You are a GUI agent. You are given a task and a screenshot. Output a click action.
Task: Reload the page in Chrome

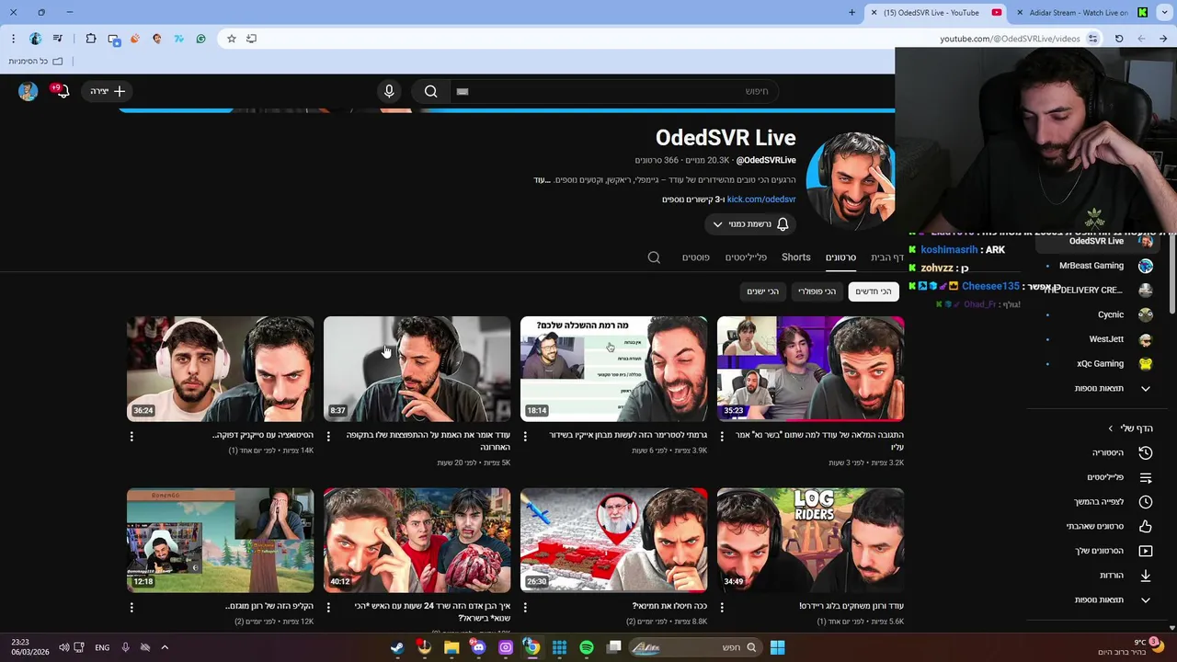point(1119,39)
